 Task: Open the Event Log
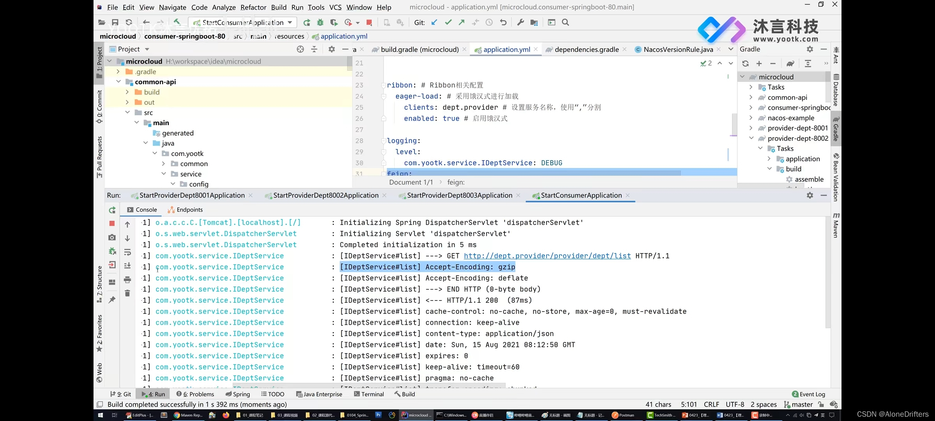808,394
